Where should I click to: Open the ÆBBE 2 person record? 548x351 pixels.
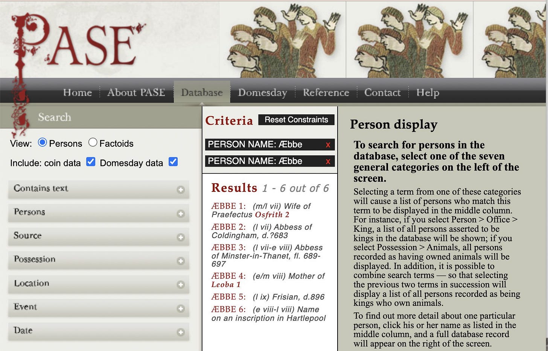pyautogui.click(x=228, y=227)
